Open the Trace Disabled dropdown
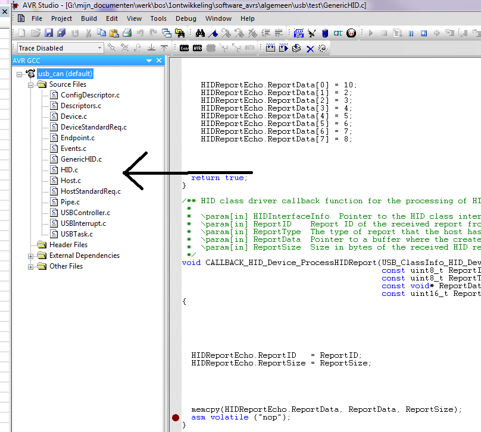Screen dimensions: 481x432 [x=99, y=48]
